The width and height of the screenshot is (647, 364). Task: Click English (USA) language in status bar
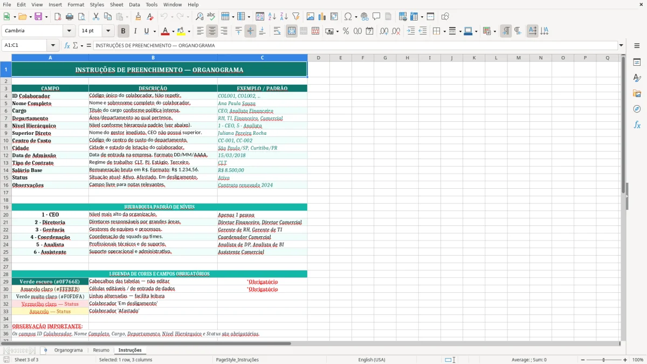(x=371, y=360)
